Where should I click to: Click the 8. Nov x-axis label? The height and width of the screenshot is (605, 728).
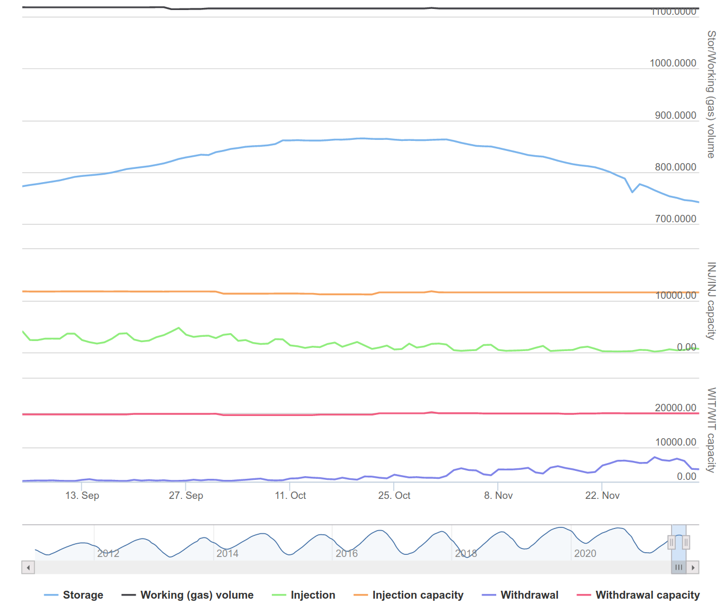click(x=498, y=495)
